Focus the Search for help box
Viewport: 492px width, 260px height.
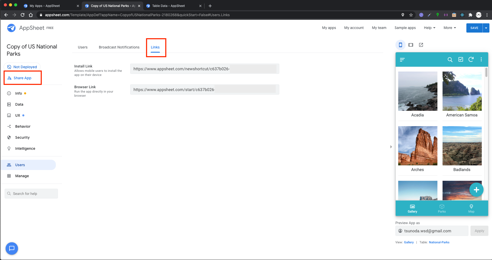tap(31, 194)
